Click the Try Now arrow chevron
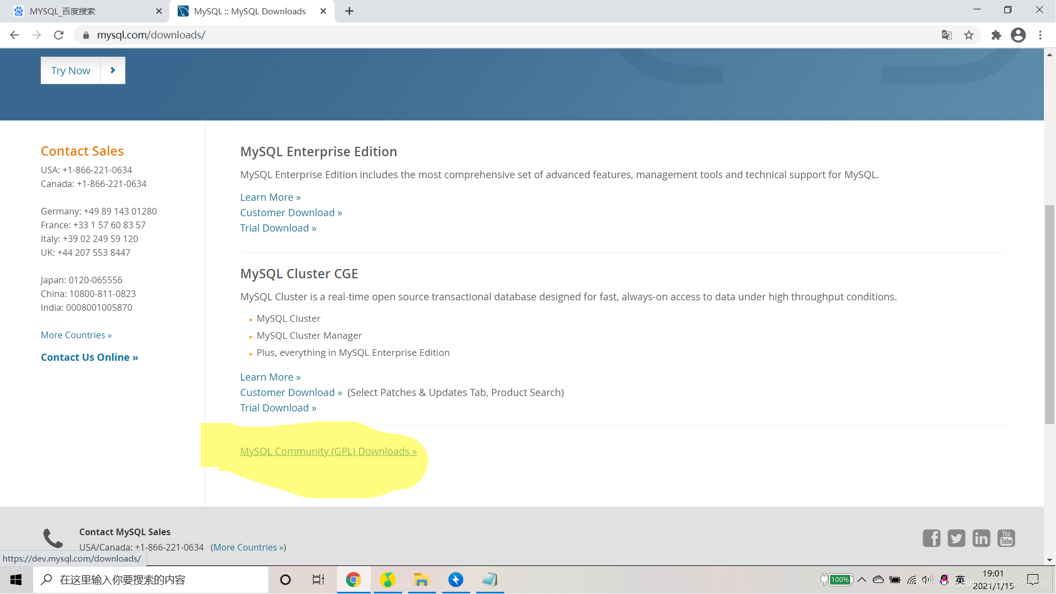 pyautogui.click(x=113, y=70)
